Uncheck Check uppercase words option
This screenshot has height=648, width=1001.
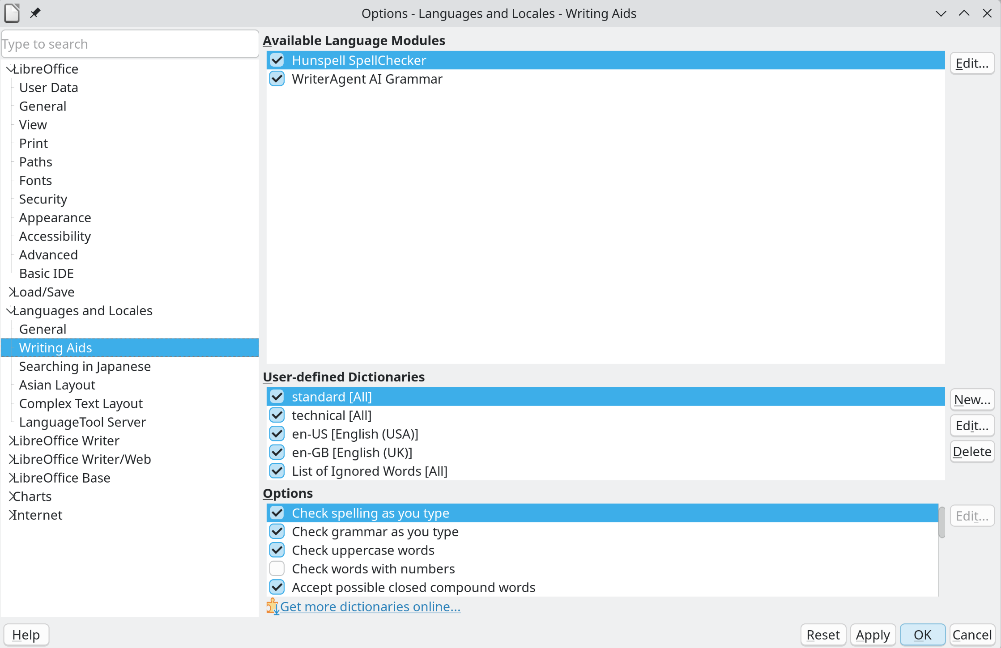pos(277,550)
